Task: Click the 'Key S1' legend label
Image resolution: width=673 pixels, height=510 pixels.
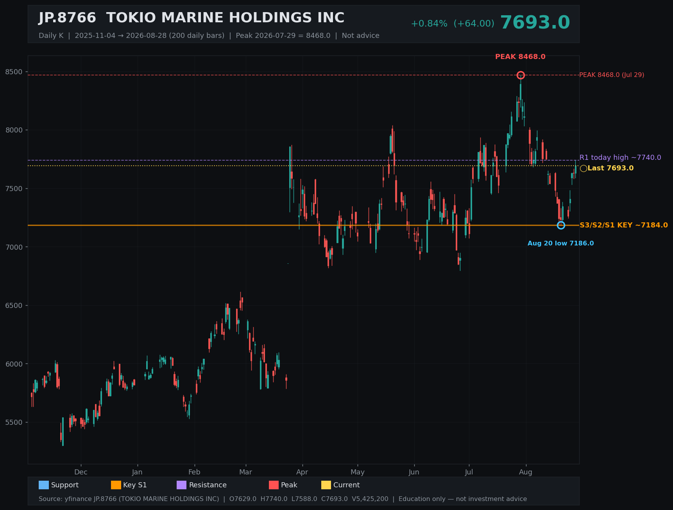Action: pyautogui.click(x=135, y=485)
